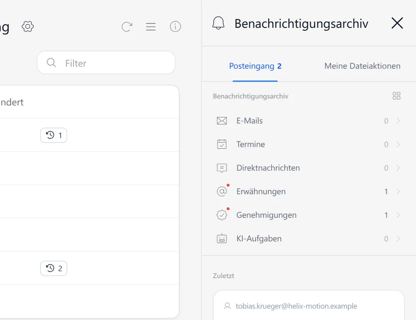This screenshot has height=320, width=416.
Task: Click the history badge showing 2
Action: pyautogui.click(x=54, y=269)
